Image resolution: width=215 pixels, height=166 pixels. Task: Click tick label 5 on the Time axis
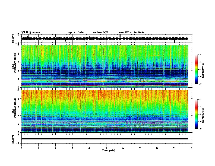click(106, 148)
